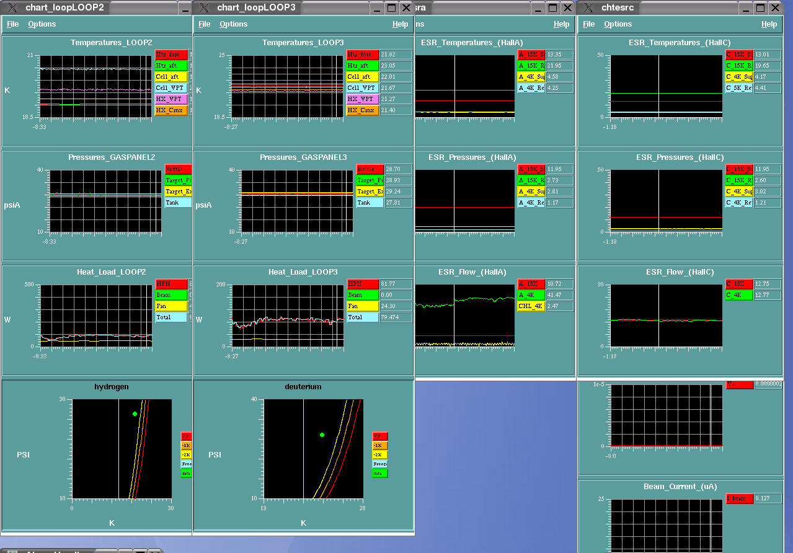Minimize the chart_loopLOOP3 window
This screenshot has width=793, height=553.
coord(376,8)
